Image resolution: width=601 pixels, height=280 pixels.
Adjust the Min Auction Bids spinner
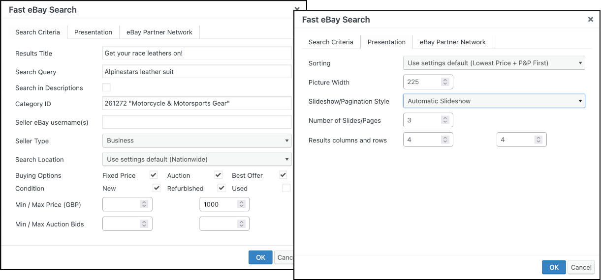(x=144, y=224)
